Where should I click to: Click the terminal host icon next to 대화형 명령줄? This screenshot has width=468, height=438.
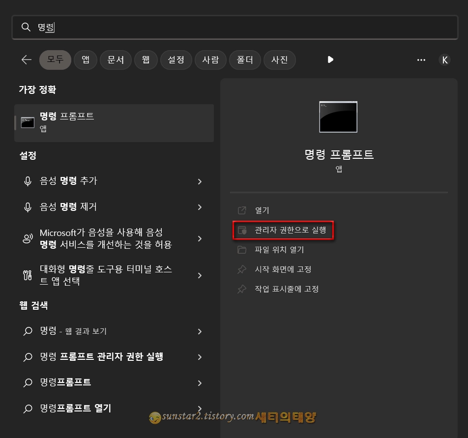coord(27,275)
